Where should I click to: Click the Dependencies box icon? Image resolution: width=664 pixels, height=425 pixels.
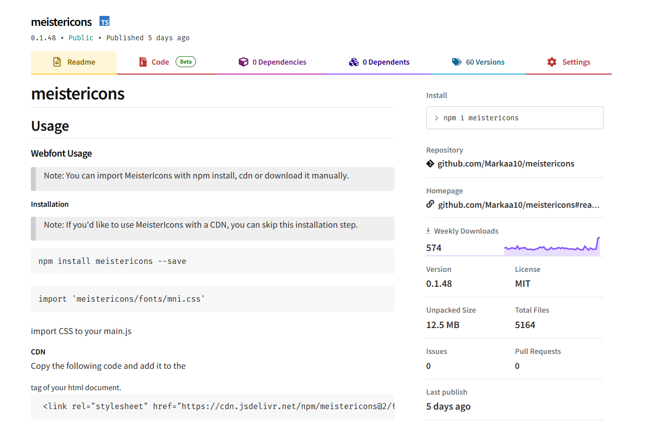tap(243, 62)
